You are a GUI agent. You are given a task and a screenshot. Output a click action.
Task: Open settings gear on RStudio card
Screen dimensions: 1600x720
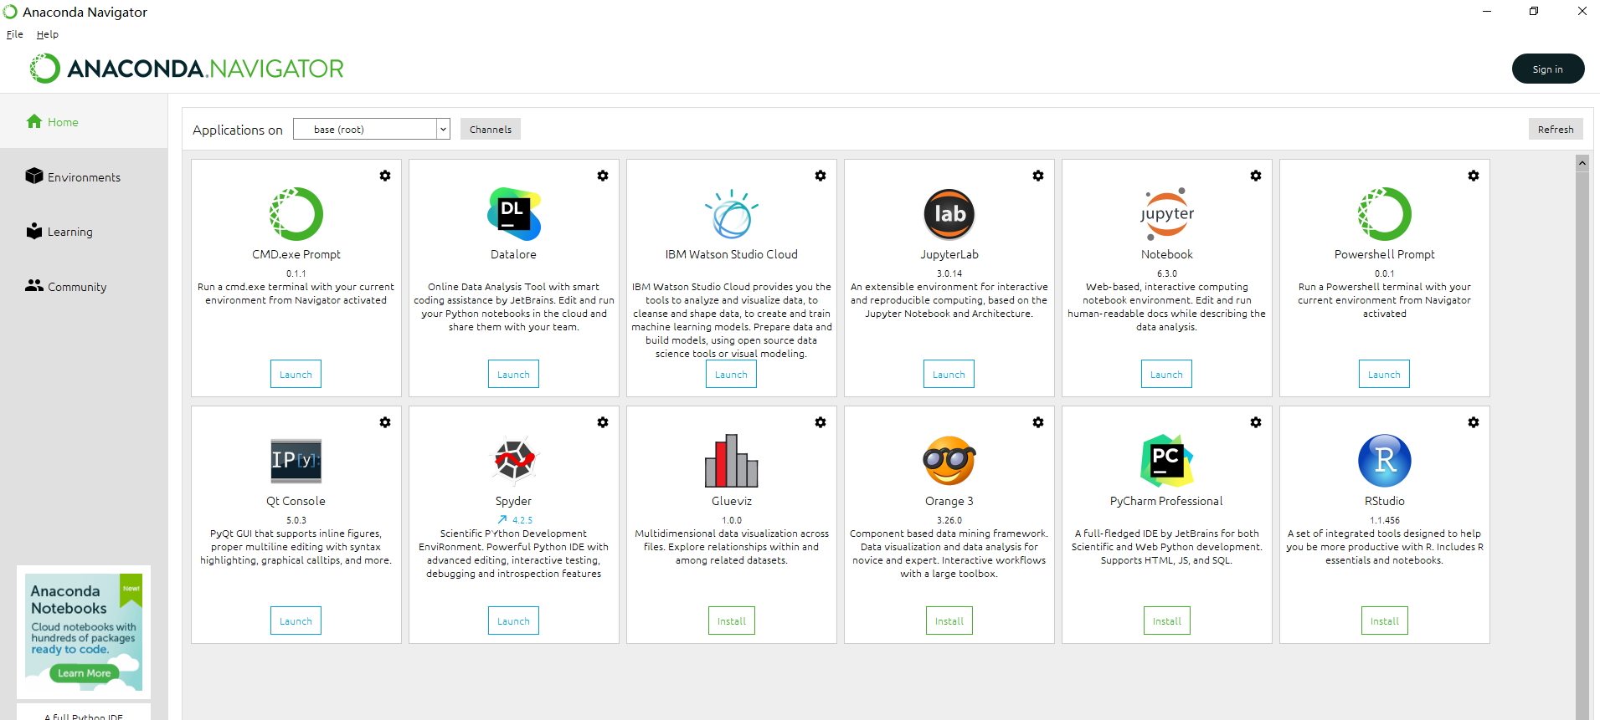pyautogui.click(x=1474, y=422)
